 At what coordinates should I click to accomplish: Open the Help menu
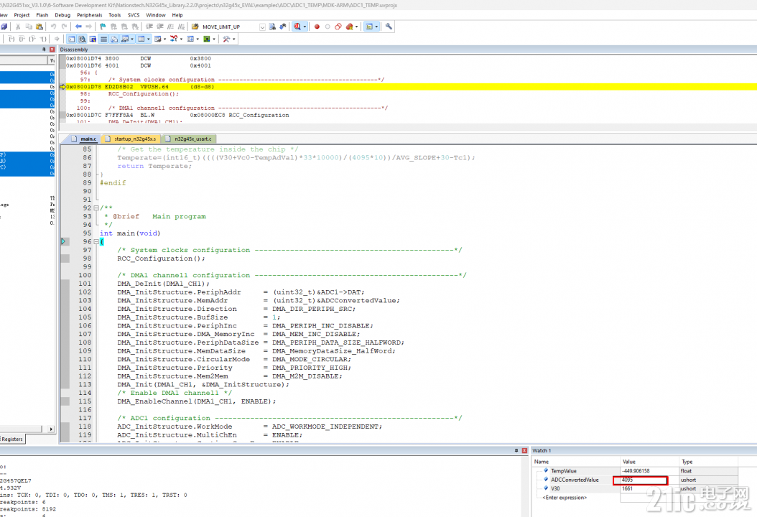point(177,15)
